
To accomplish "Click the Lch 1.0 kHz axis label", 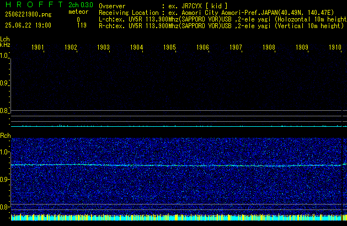I will pyautogui.click(x=4, y=56).
